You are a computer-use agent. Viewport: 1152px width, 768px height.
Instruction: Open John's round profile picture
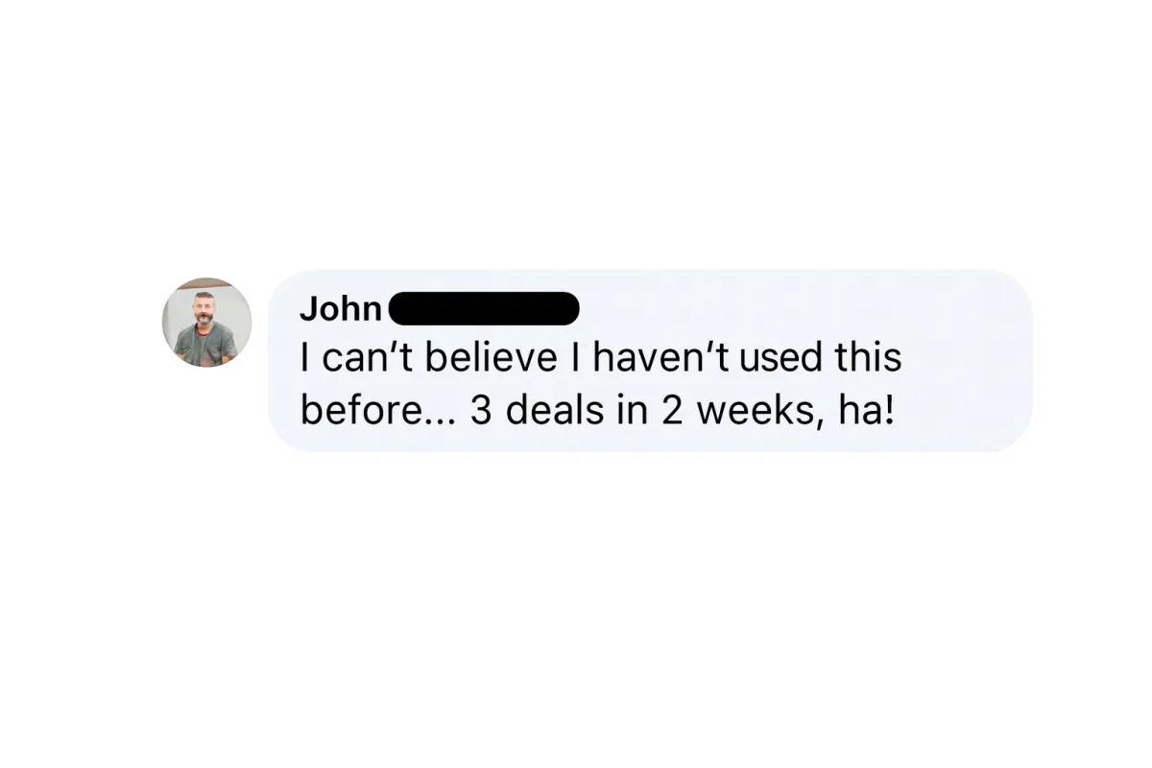[206, 323]
